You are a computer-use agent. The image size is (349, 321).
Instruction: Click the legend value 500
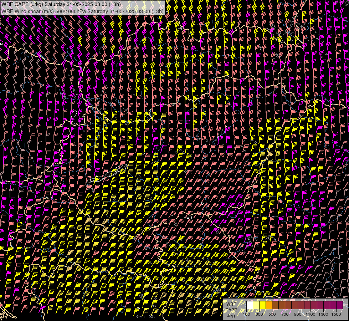(x=272, y=314)
